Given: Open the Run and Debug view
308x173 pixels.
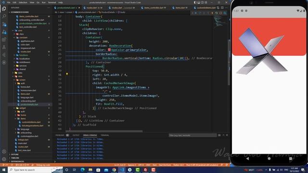Looking at the screenshot, I should point(4,32).
